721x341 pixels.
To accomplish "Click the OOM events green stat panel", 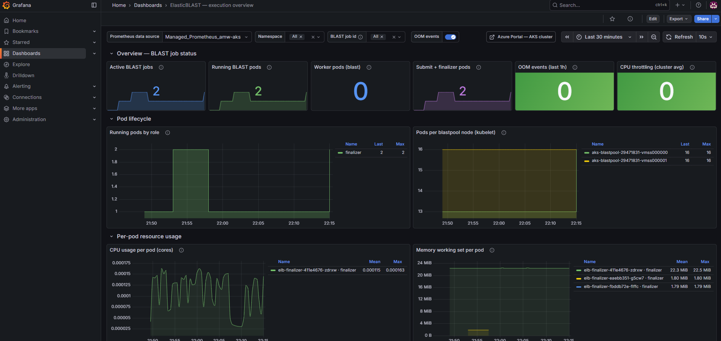I will (564, 91).
